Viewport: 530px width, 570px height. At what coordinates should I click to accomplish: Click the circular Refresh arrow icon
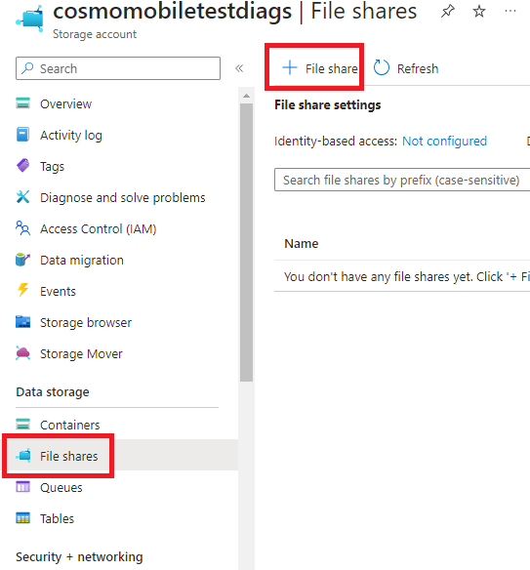point(382,68)
